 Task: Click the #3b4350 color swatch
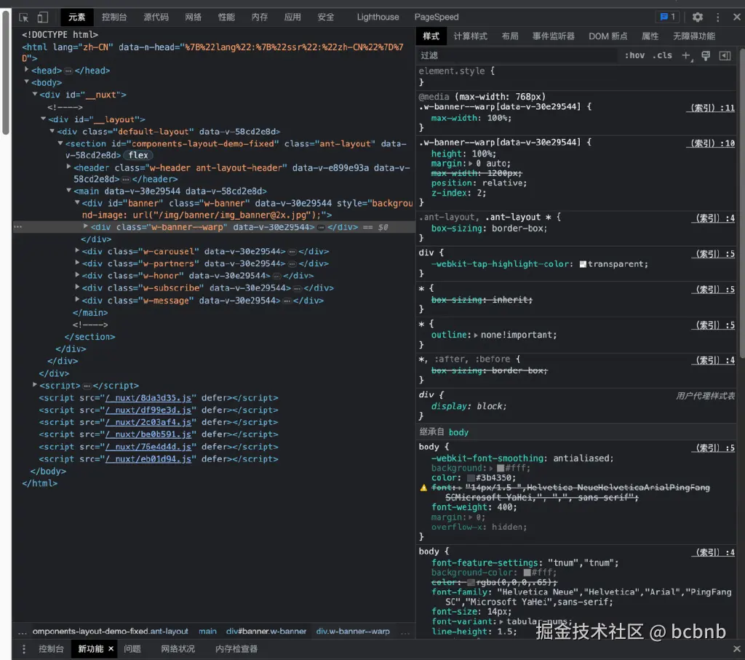coord(471,478)
